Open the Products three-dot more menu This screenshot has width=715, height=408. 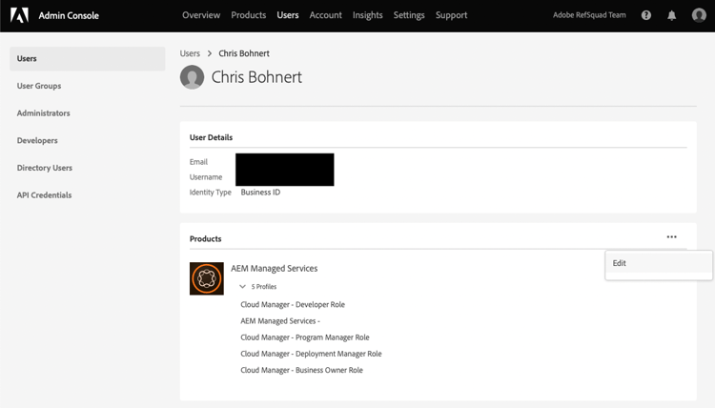(x=672, y=237)
